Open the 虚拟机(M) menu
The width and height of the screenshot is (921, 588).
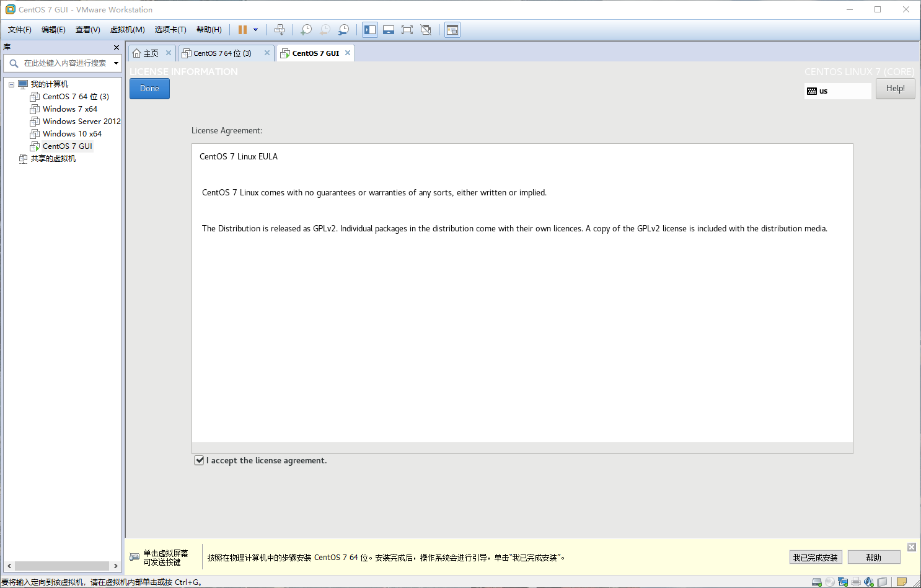point(127,30)
